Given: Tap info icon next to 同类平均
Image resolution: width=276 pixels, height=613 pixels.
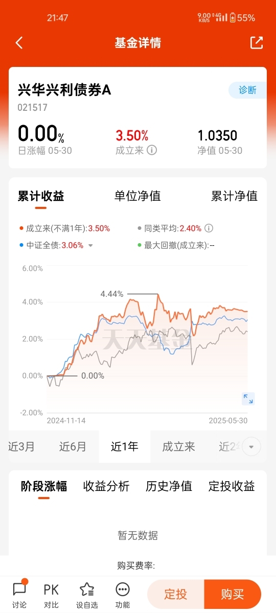Looking at the screenshot, I should click(209, 228).
